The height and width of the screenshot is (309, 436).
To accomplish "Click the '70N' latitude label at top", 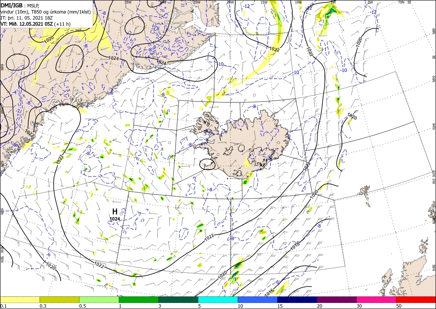I will pos(401,2).
